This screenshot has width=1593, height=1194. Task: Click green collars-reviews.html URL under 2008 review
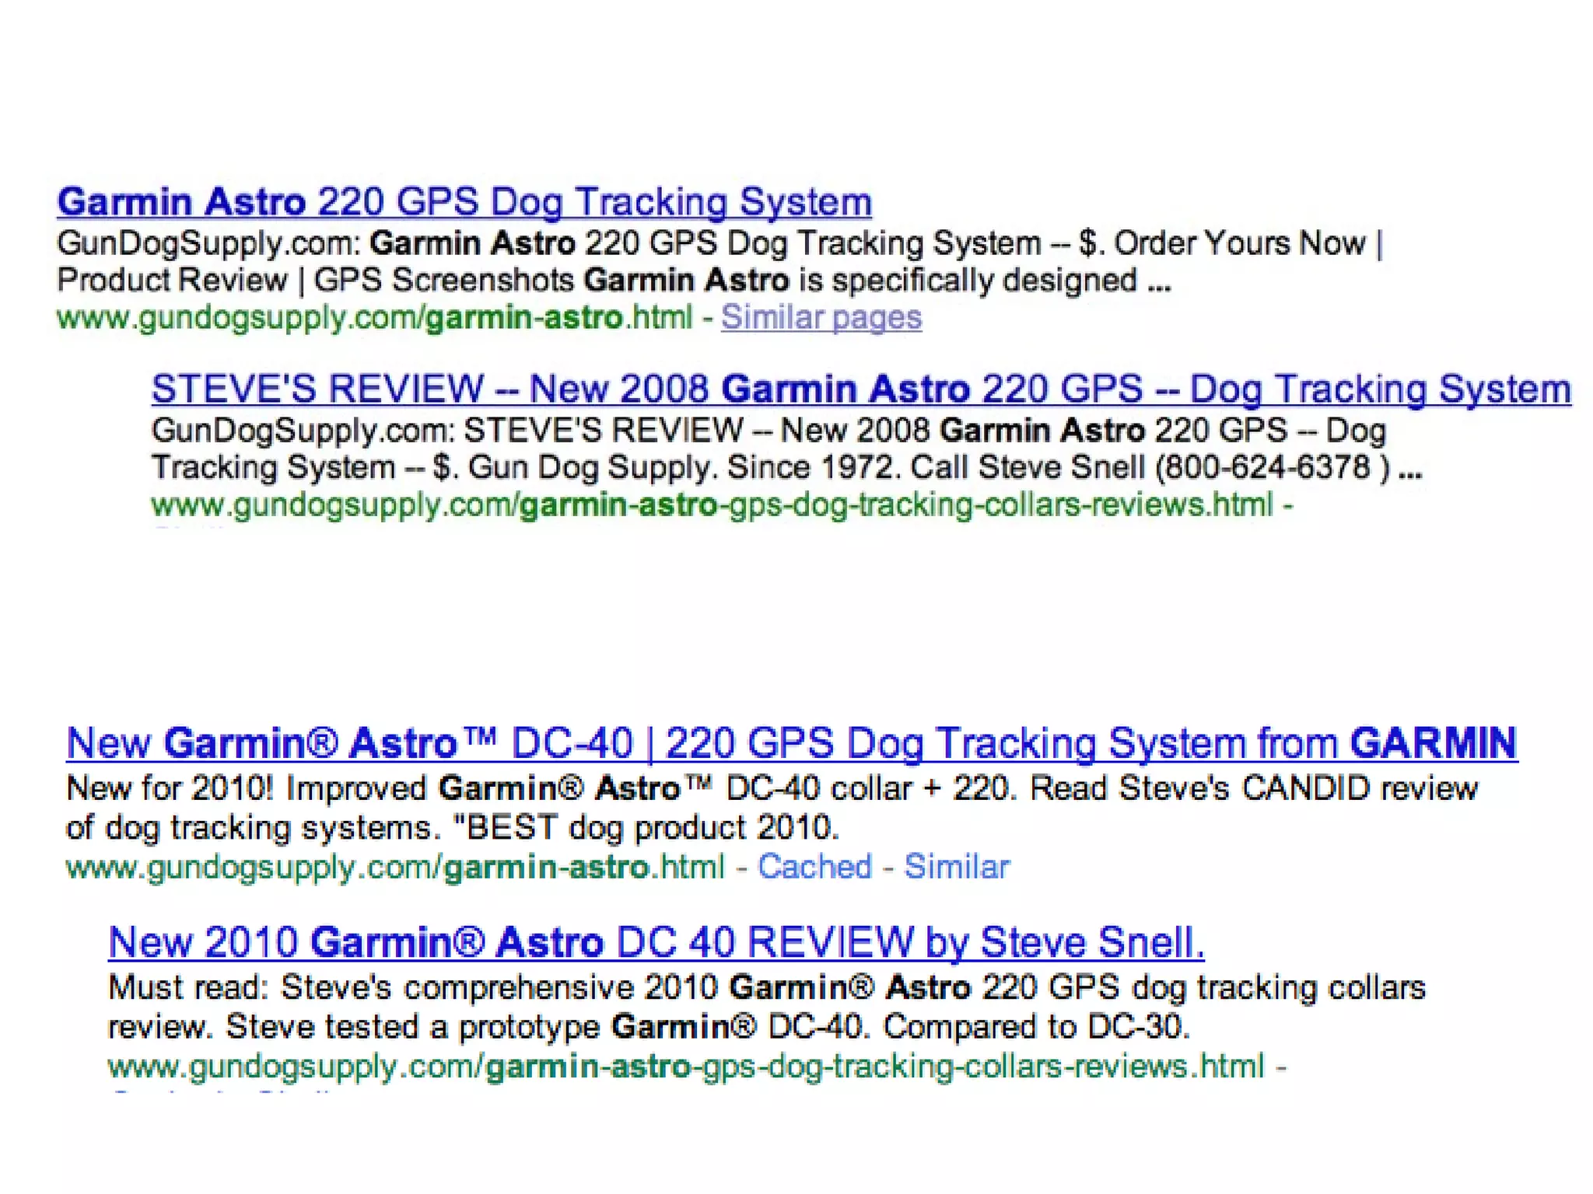pos(712,505)
